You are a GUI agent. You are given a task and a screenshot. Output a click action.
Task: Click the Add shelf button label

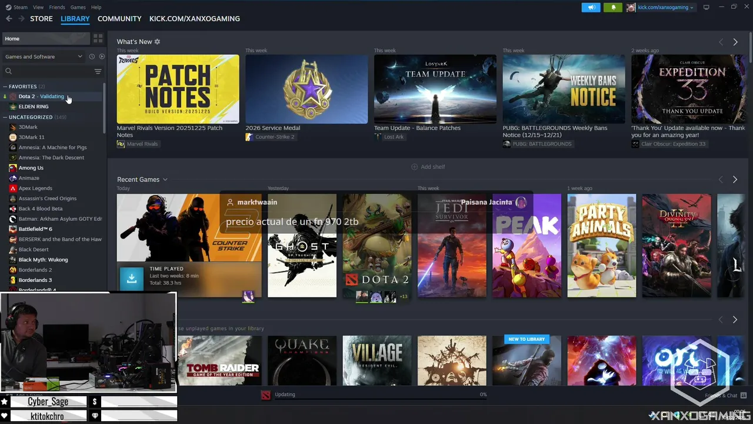(433, 167)
